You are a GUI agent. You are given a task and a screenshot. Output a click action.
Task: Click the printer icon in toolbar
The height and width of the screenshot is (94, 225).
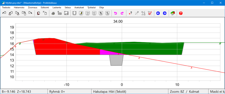coord(53,13)
